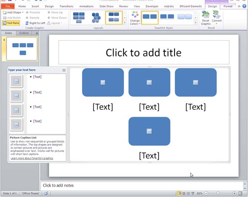Click the 'Click to add notes' area

pyautogui.click(x=142, y=185)
